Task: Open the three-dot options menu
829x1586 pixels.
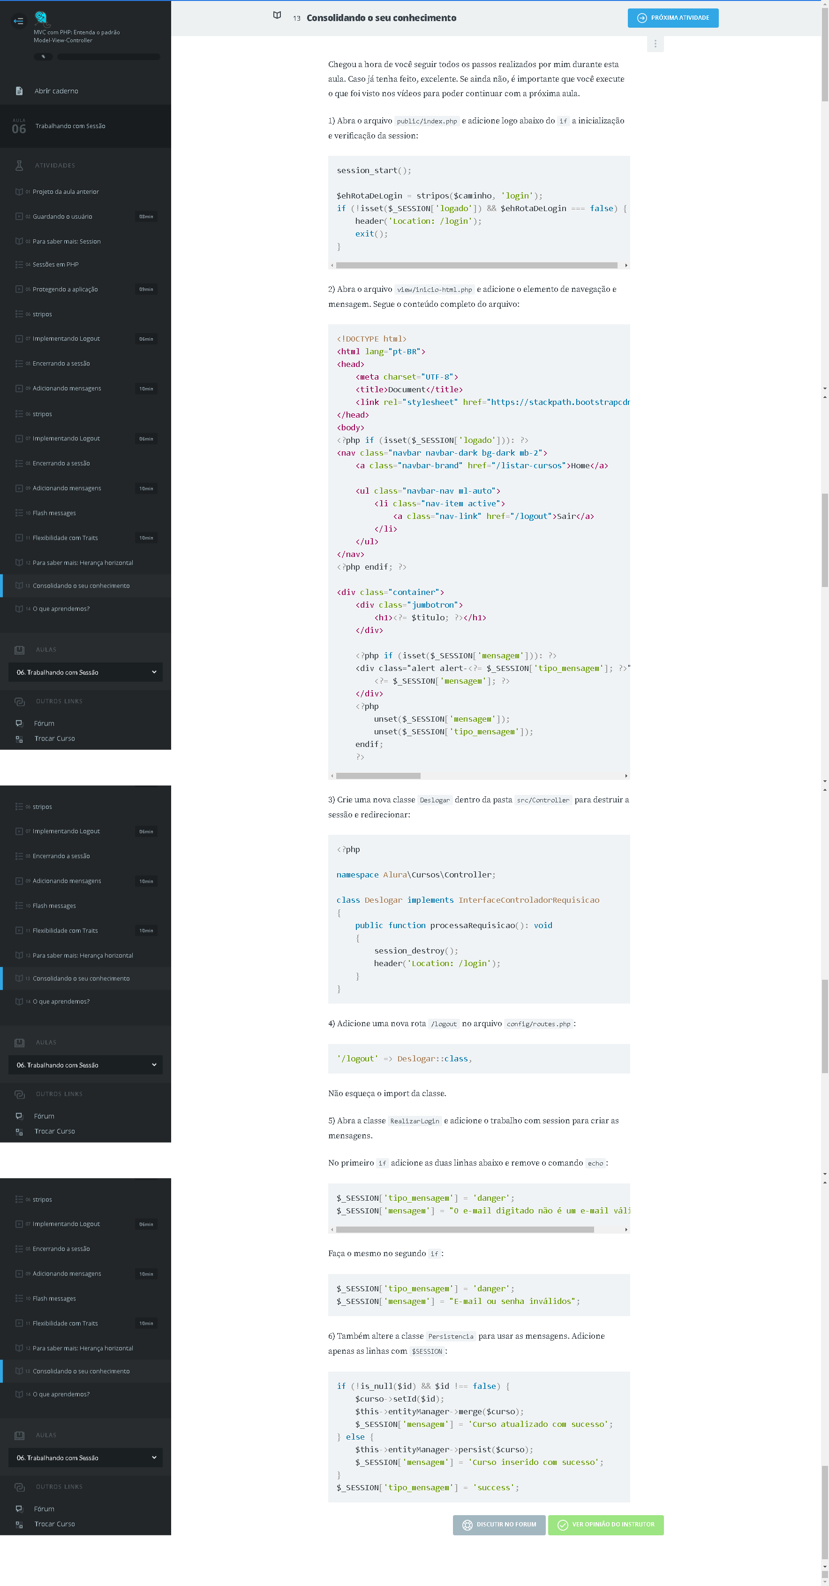Action: (655, 44)
